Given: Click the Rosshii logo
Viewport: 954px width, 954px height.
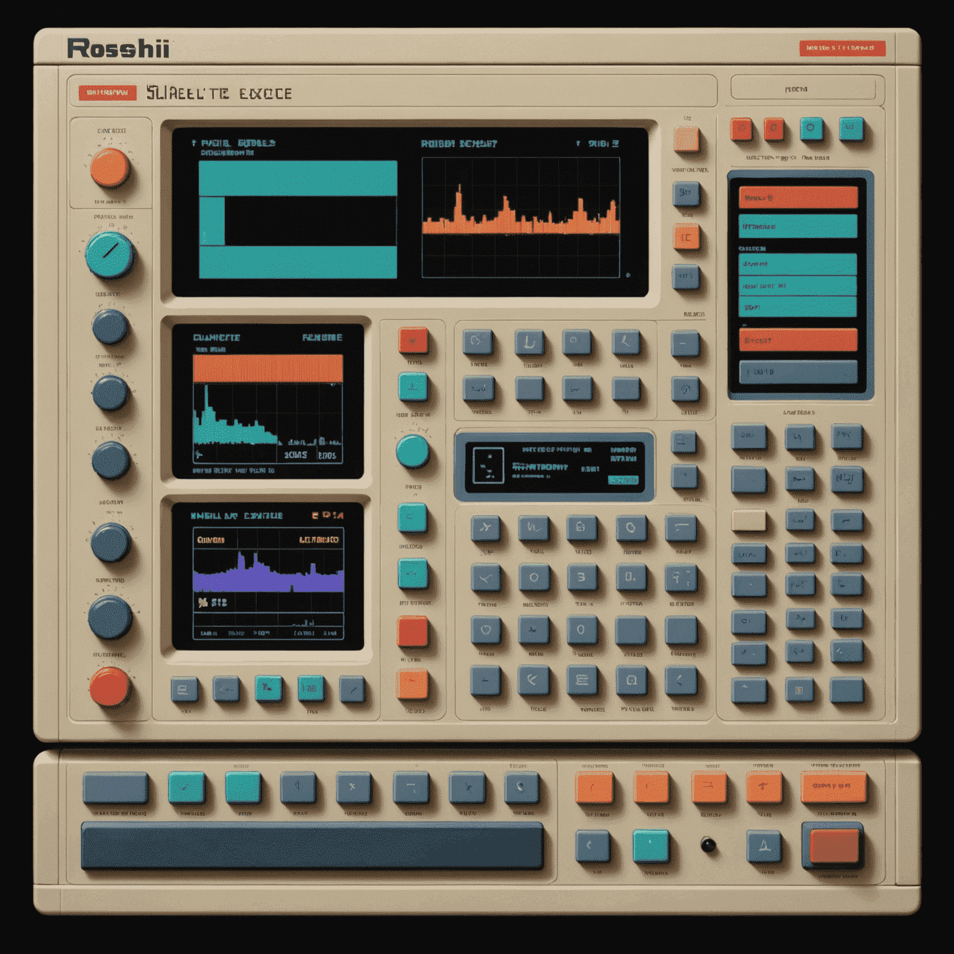Looking at the screenshot, I should pos(118,48).
